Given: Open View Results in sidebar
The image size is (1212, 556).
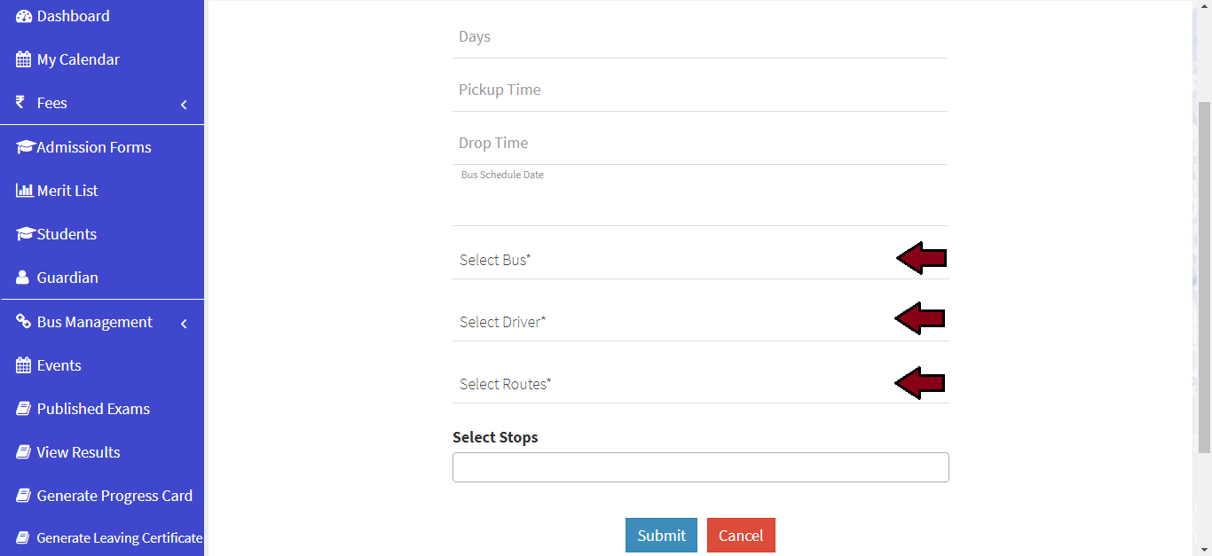Looking at the screenshot, I should coord(77,452).
